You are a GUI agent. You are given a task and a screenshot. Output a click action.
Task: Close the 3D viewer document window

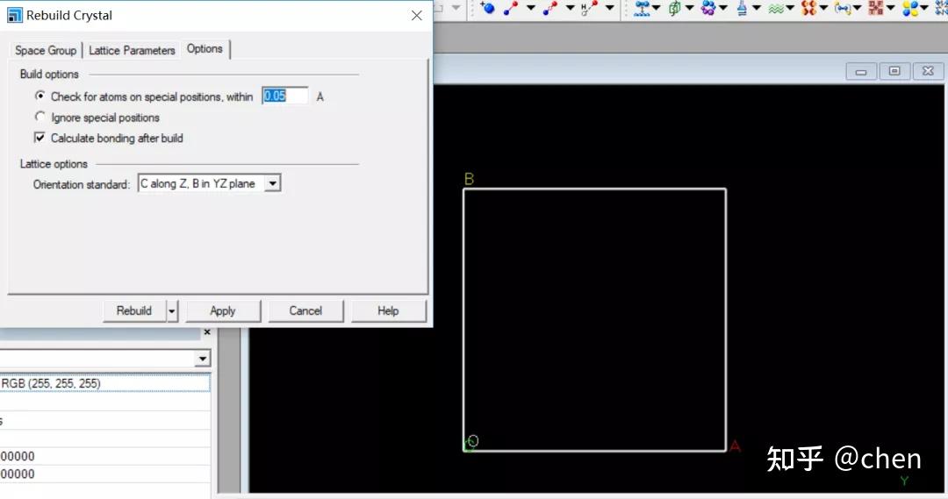pos(928,71)
